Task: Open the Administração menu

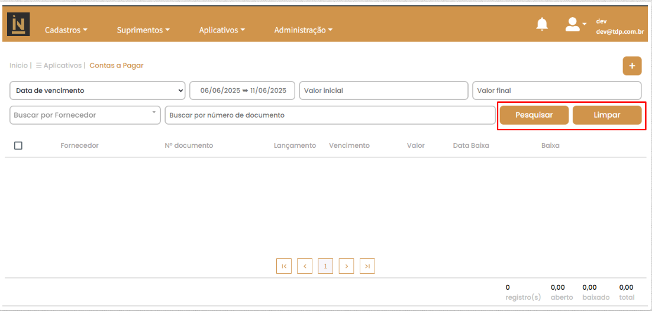Action: point(303,30)
